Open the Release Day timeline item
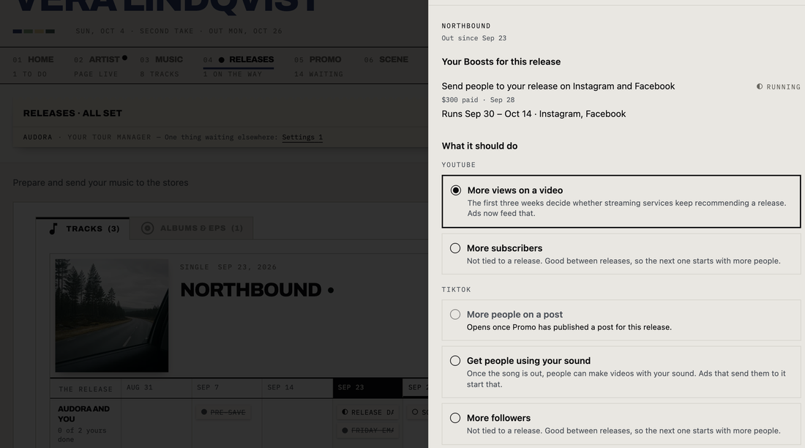 (x=367, y=412)
